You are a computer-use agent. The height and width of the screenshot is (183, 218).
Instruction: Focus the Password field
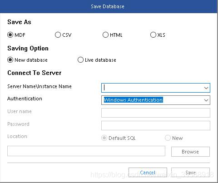pos(156,125)
